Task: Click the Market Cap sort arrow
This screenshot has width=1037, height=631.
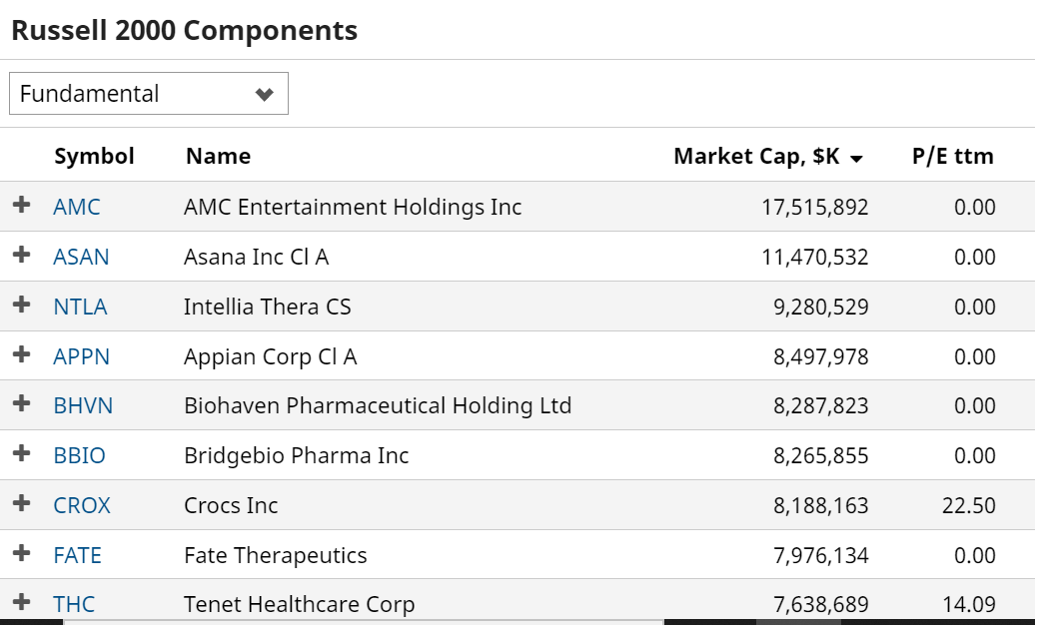Action: 856,159
